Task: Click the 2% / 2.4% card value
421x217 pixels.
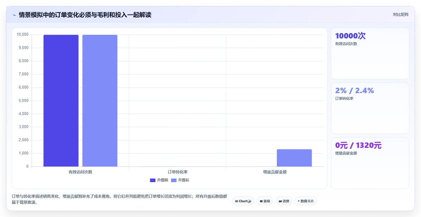Action: [354, 90]
